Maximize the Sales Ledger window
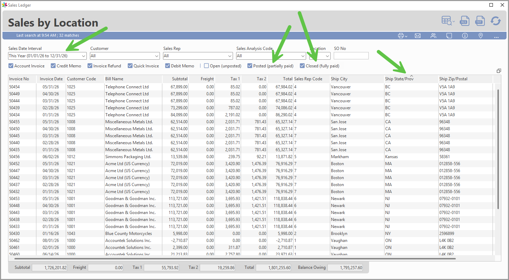The width and height of the screenshot is (509, 280). (x=491, y=5)
